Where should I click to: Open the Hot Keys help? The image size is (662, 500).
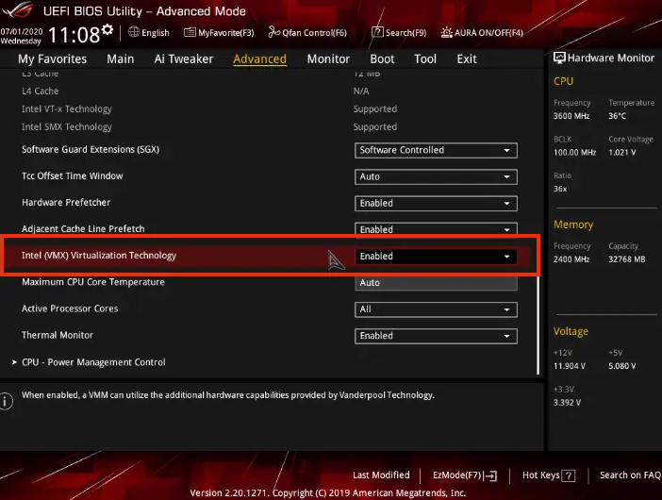(x=549, y=475)
